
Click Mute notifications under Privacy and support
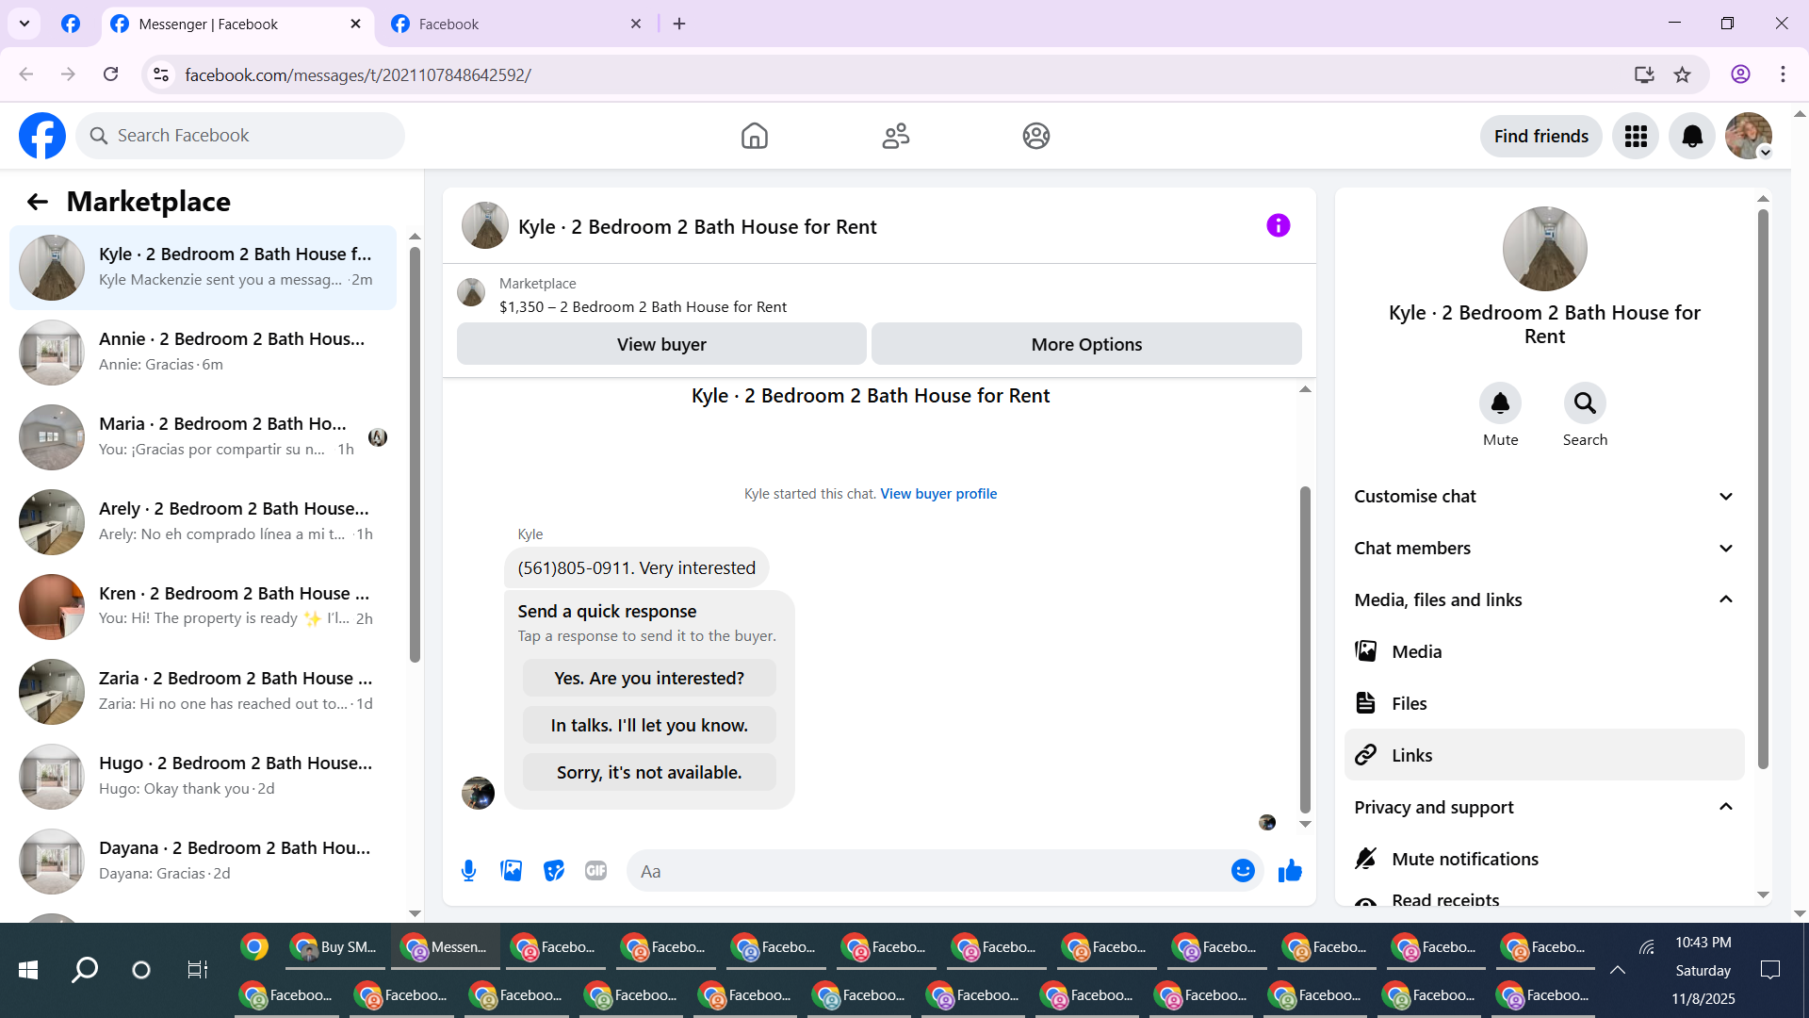[x=1464, y=859]
